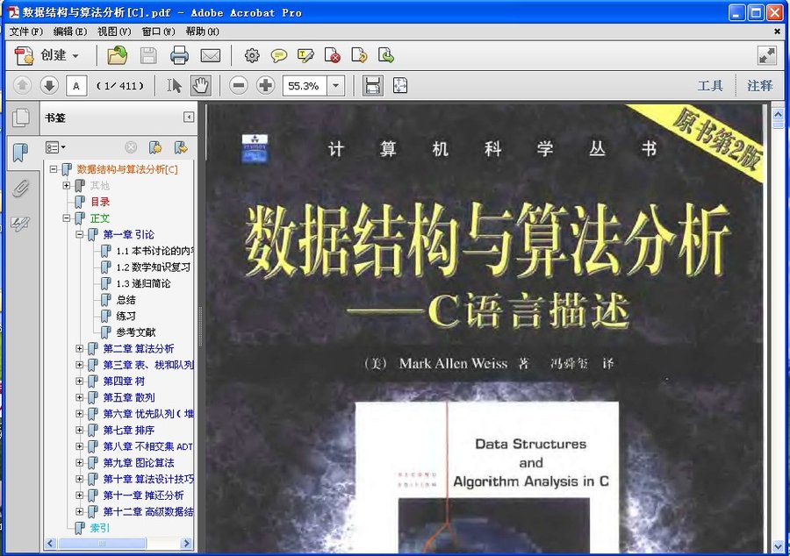The height and width of the screenshot is (556, 790).
Task: Open the 文件 (File) menu
Action: pos(25,32)
